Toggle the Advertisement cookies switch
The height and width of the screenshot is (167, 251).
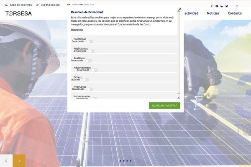95,70
